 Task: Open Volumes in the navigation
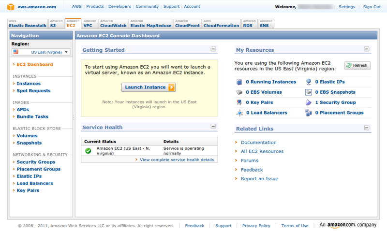tap(27, 136)
